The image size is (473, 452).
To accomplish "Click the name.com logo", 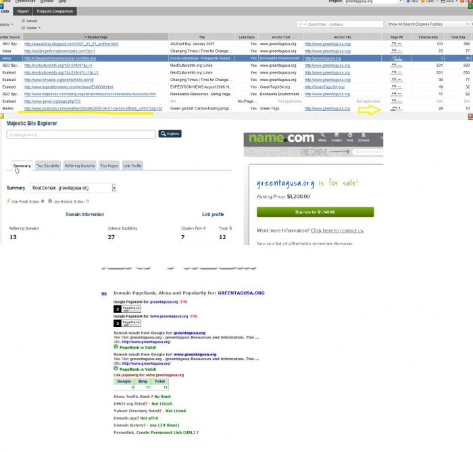I will pos(281,138).
